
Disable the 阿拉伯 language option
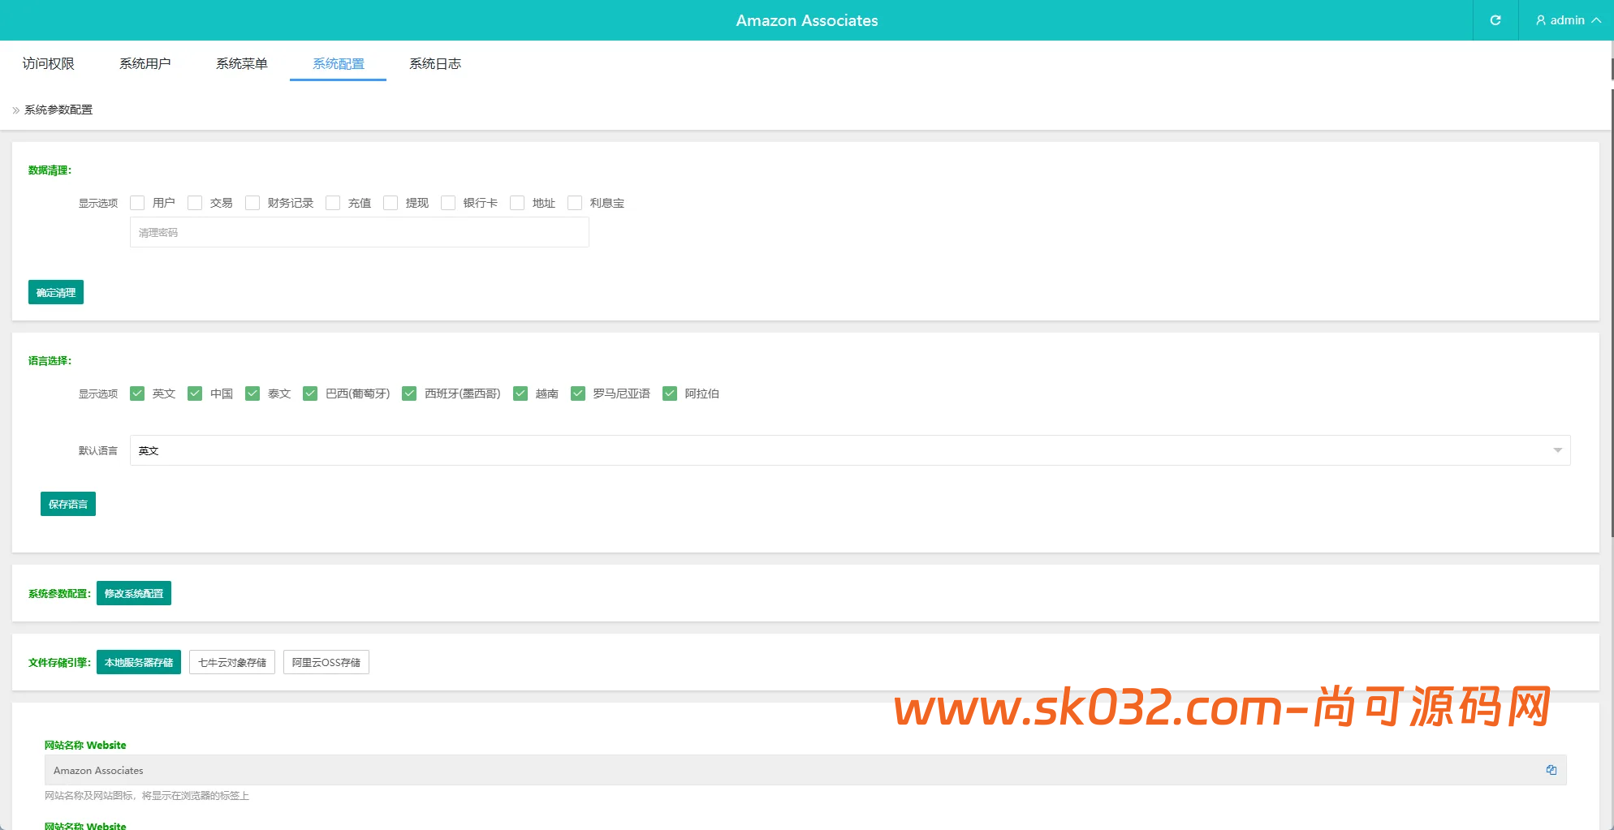point(670,393)
